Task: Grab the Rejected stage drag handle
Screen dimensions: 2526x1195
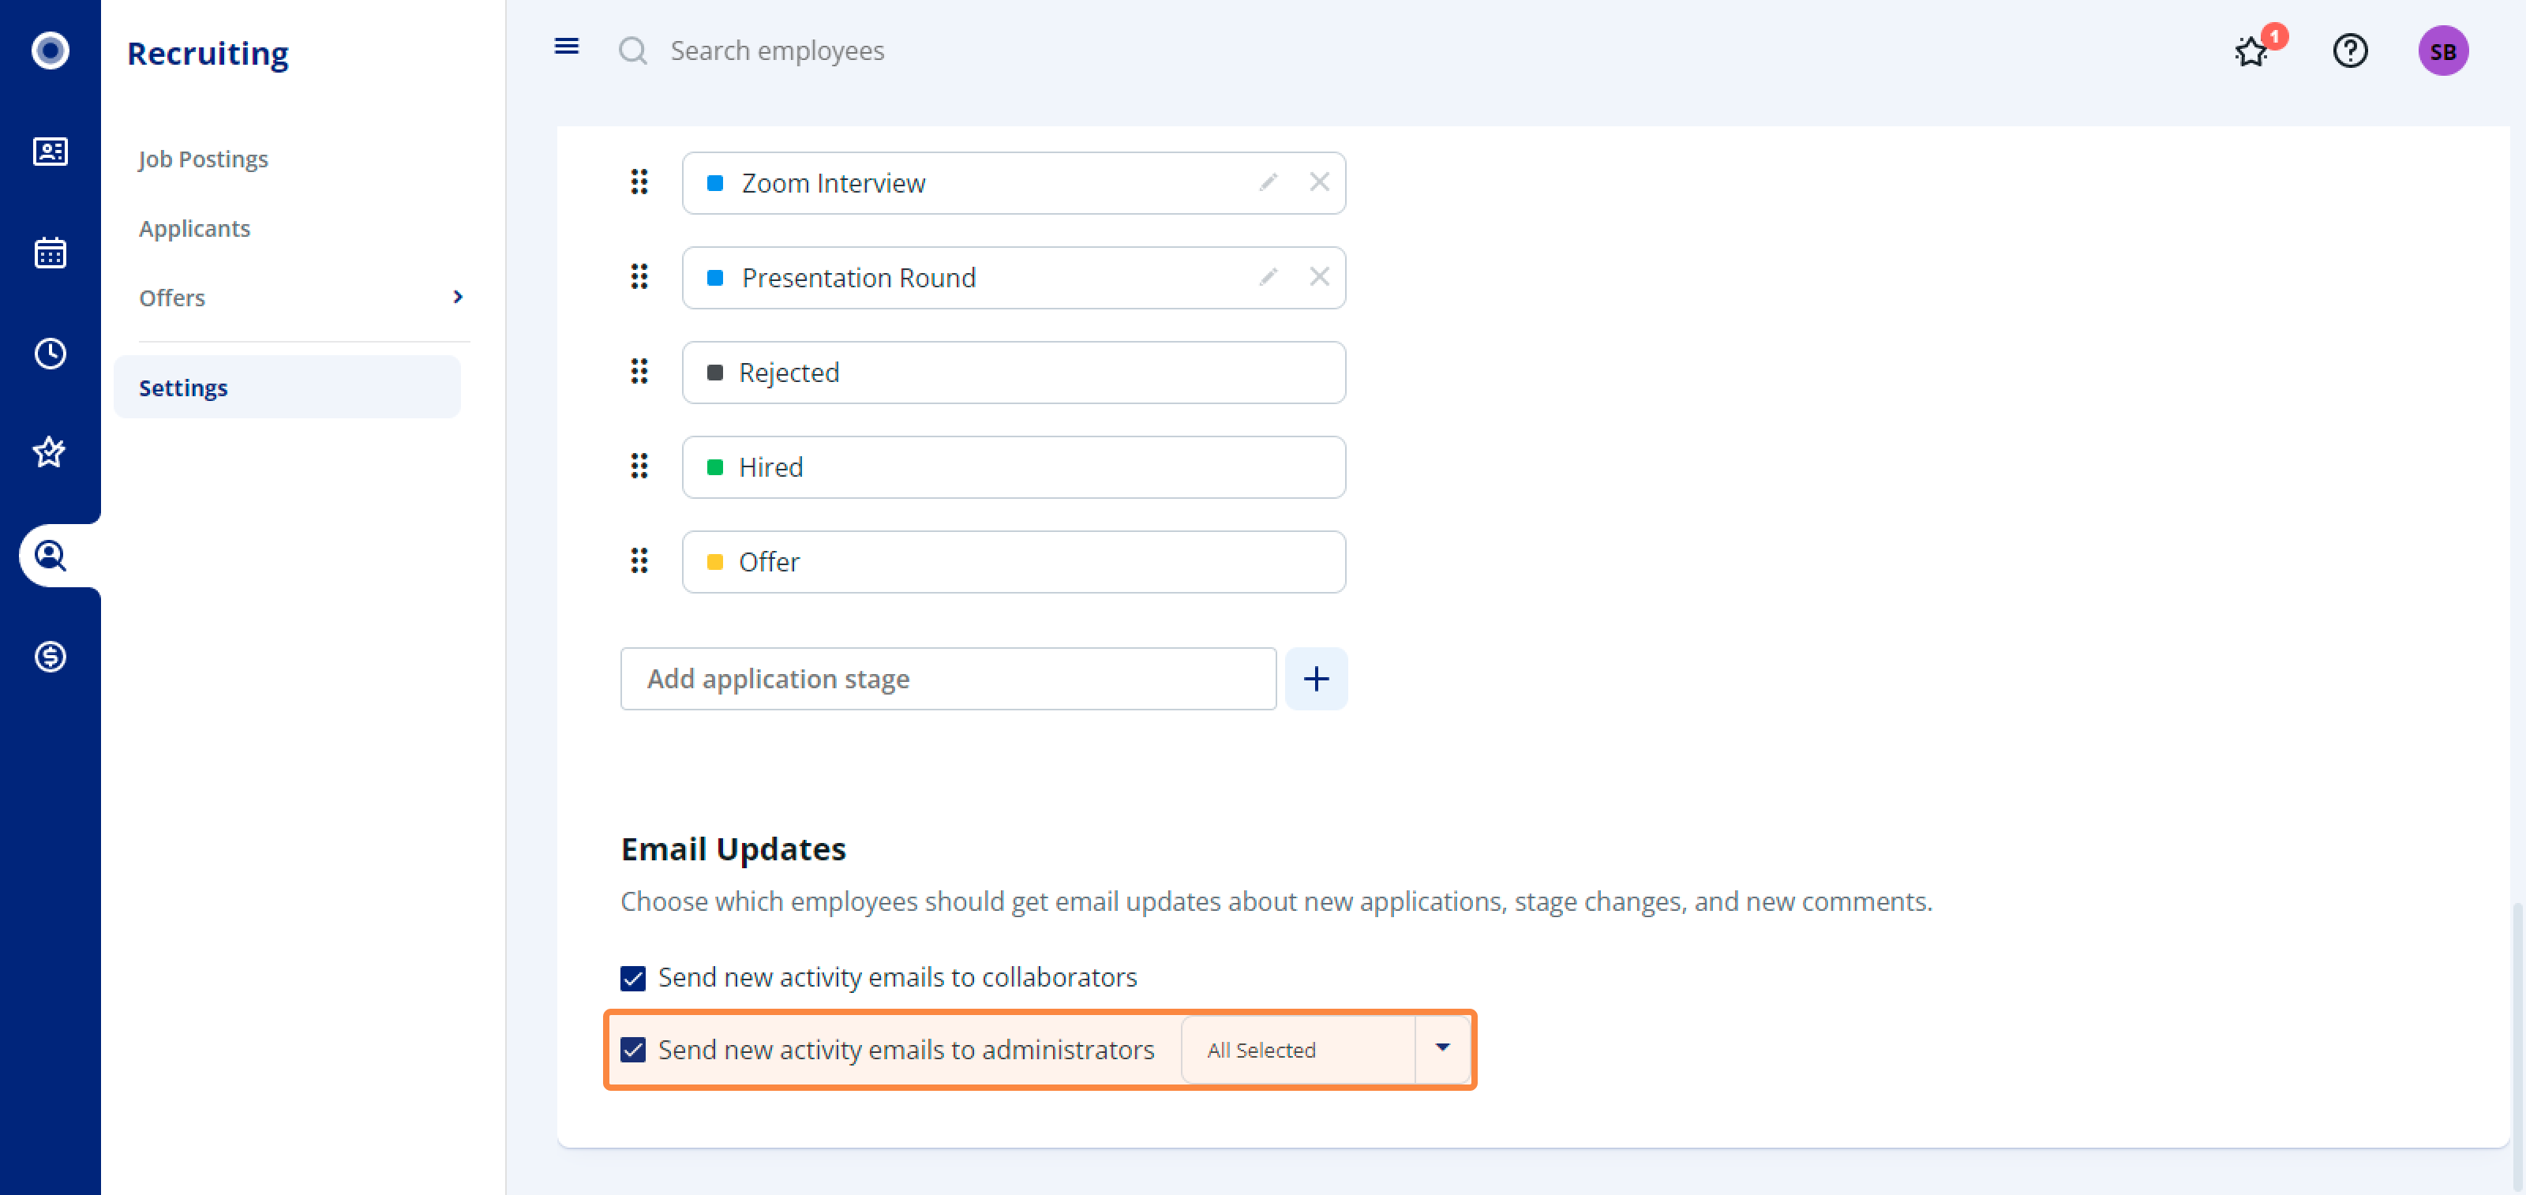Action: pos(639,372)
